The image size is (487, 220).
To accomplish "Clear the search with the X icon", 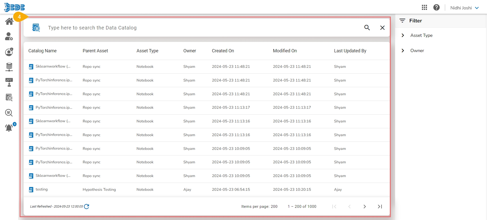I will (x=382, y=28).
